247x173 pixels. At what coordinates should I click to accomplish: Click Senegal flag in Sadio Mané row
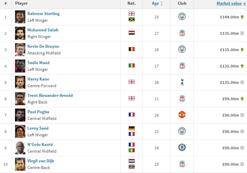[x=132, y=65]
